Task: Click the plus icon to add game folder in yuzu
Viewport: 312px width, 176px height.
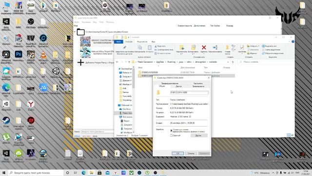Action: coord(80,63)
